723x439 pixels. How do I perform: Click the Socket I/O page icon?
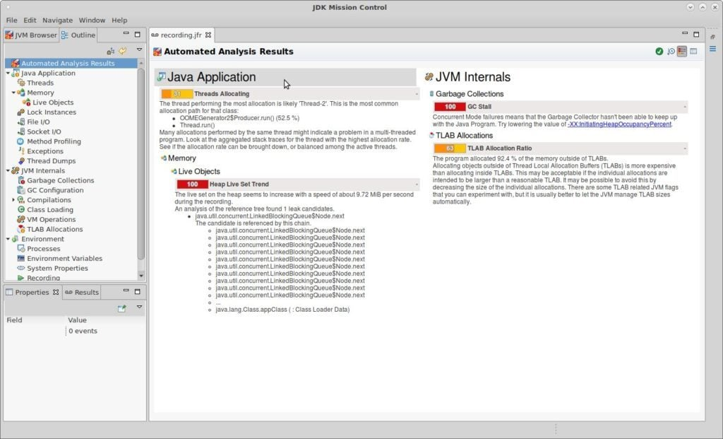click(x=20, y=131)
